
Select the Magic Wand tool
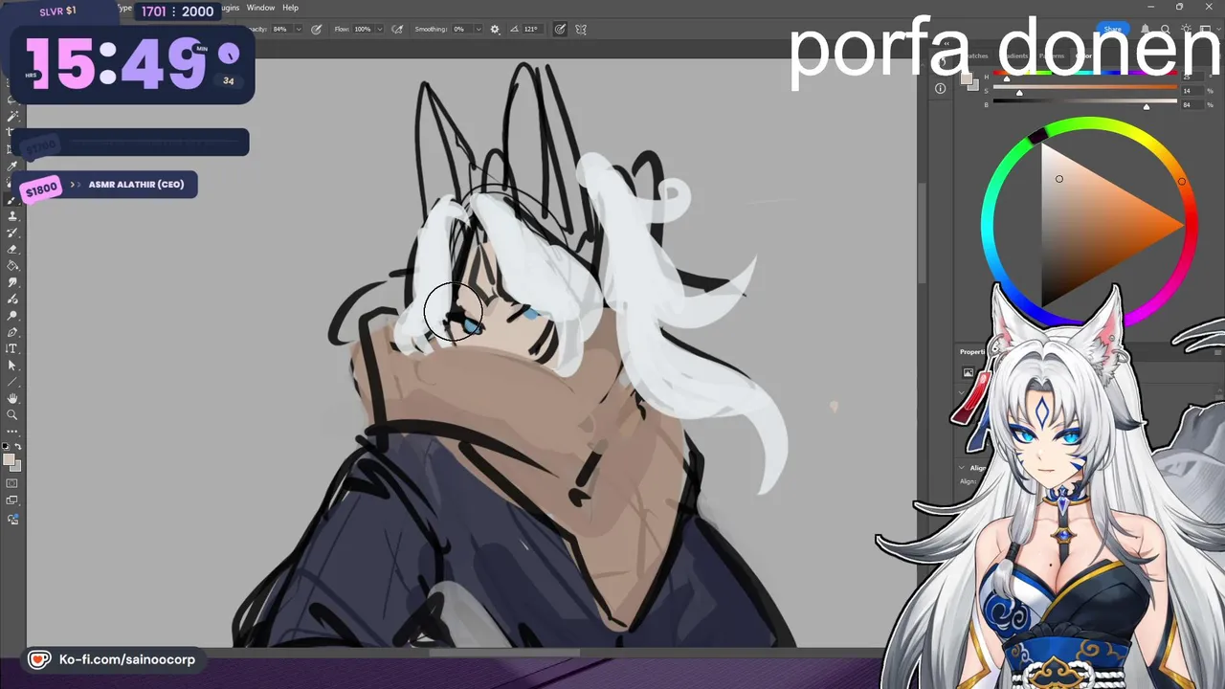click(12, 116)
